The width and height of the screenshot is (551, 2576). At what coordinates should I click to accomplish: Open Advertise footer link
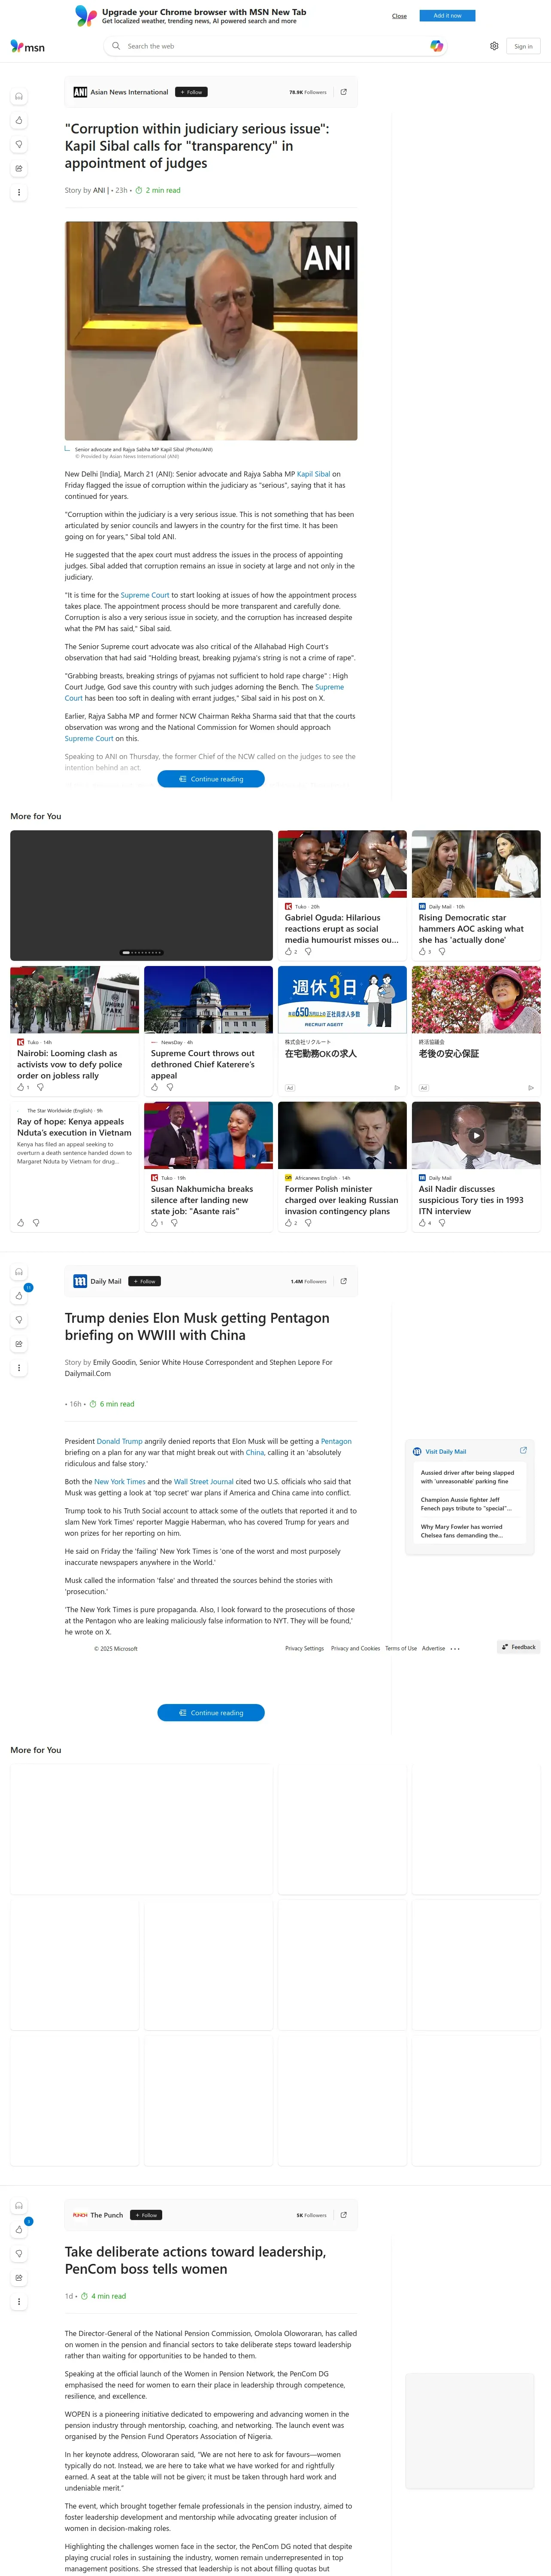point(433,1649)
